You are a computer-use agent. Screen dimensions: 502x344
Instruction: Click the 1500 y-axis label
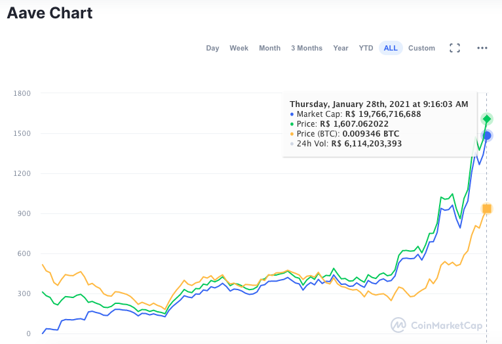[22, 133]
